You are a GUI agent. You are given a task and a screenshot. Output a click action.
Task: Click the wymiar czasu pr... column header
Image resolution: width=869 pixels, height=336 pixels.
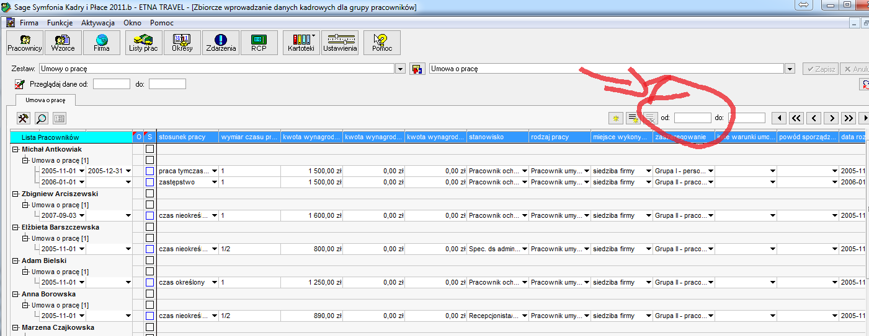[250, 137]
